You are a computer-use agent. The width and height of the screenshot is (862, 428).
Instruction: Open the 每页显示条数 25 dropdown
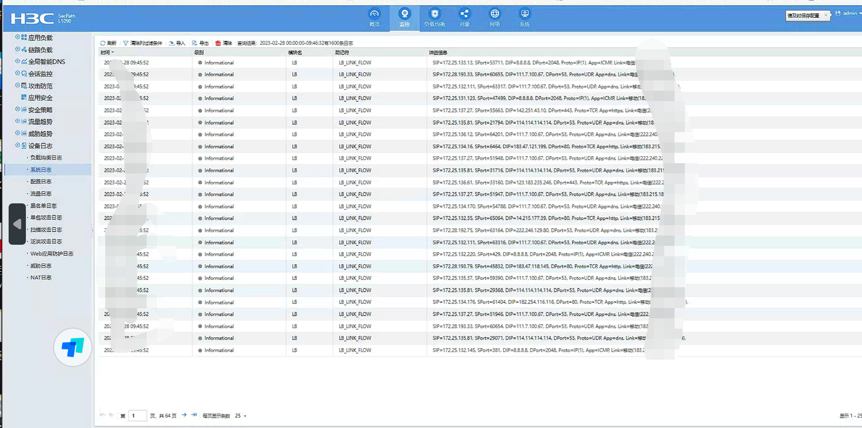[241, 415]
